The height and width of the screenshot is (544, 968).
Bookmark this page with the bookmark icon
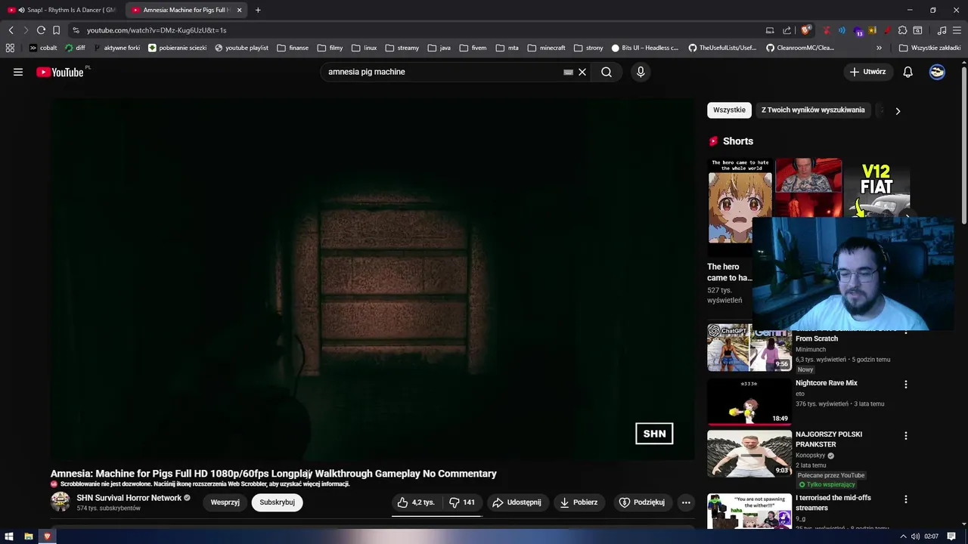point(56,30)
